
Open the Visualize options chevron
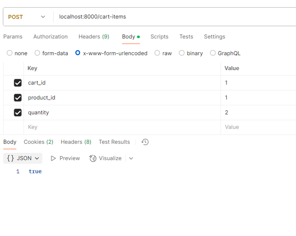(131, 158)
